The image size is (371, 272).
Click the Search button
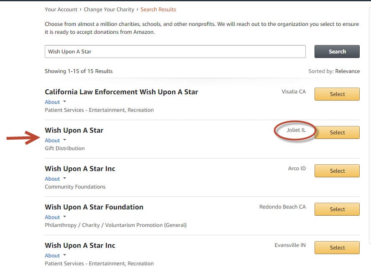click(337, 51)
